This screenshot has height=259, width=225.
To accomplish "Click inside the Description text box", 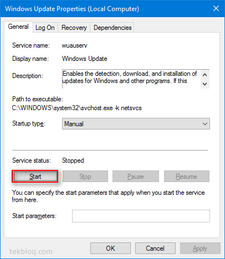I will pyautogui.click(x=131, y=79).
